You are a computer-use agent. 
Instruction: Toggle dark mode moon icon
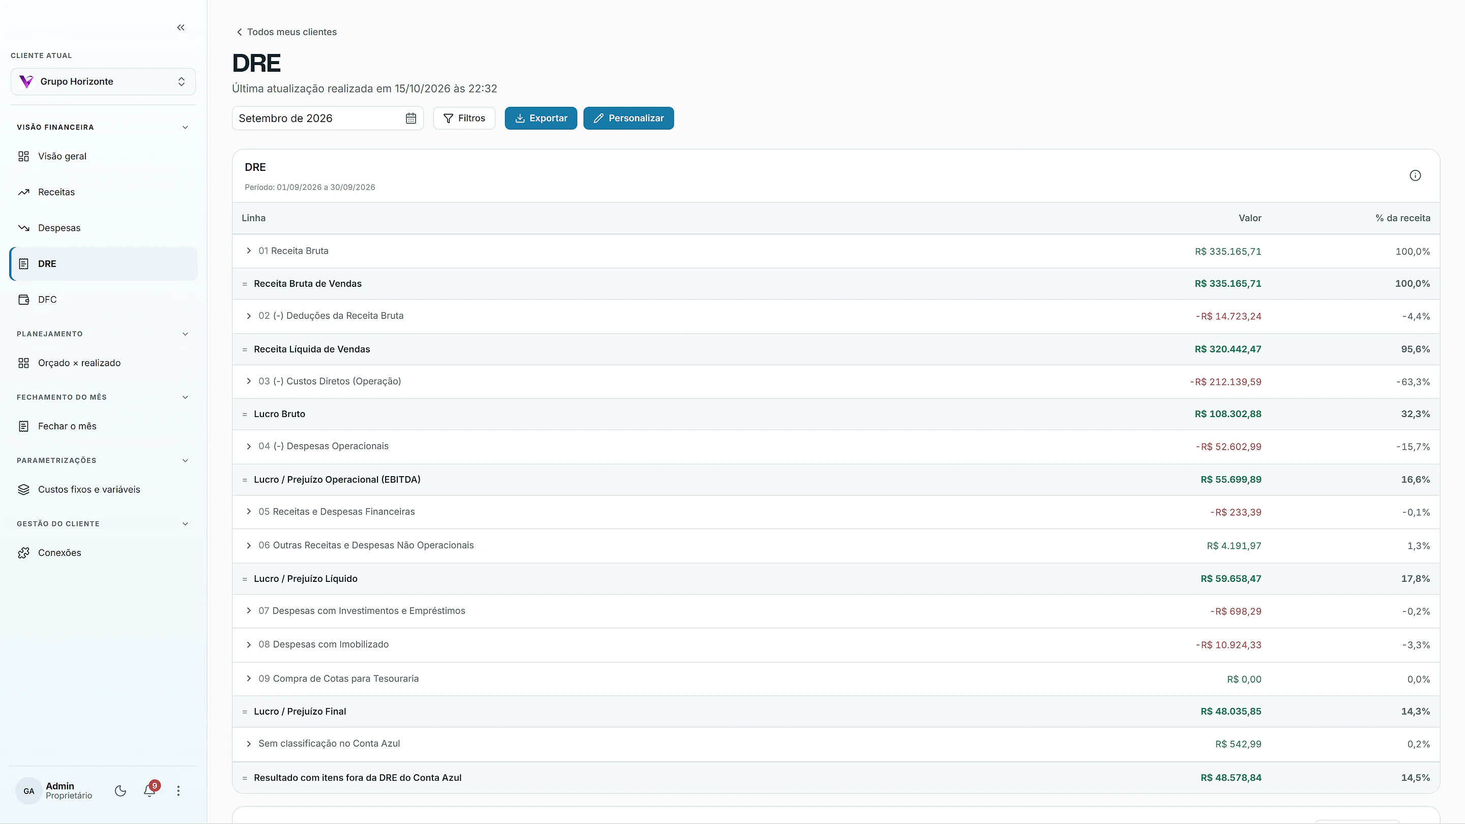click(x=121, y=790)
